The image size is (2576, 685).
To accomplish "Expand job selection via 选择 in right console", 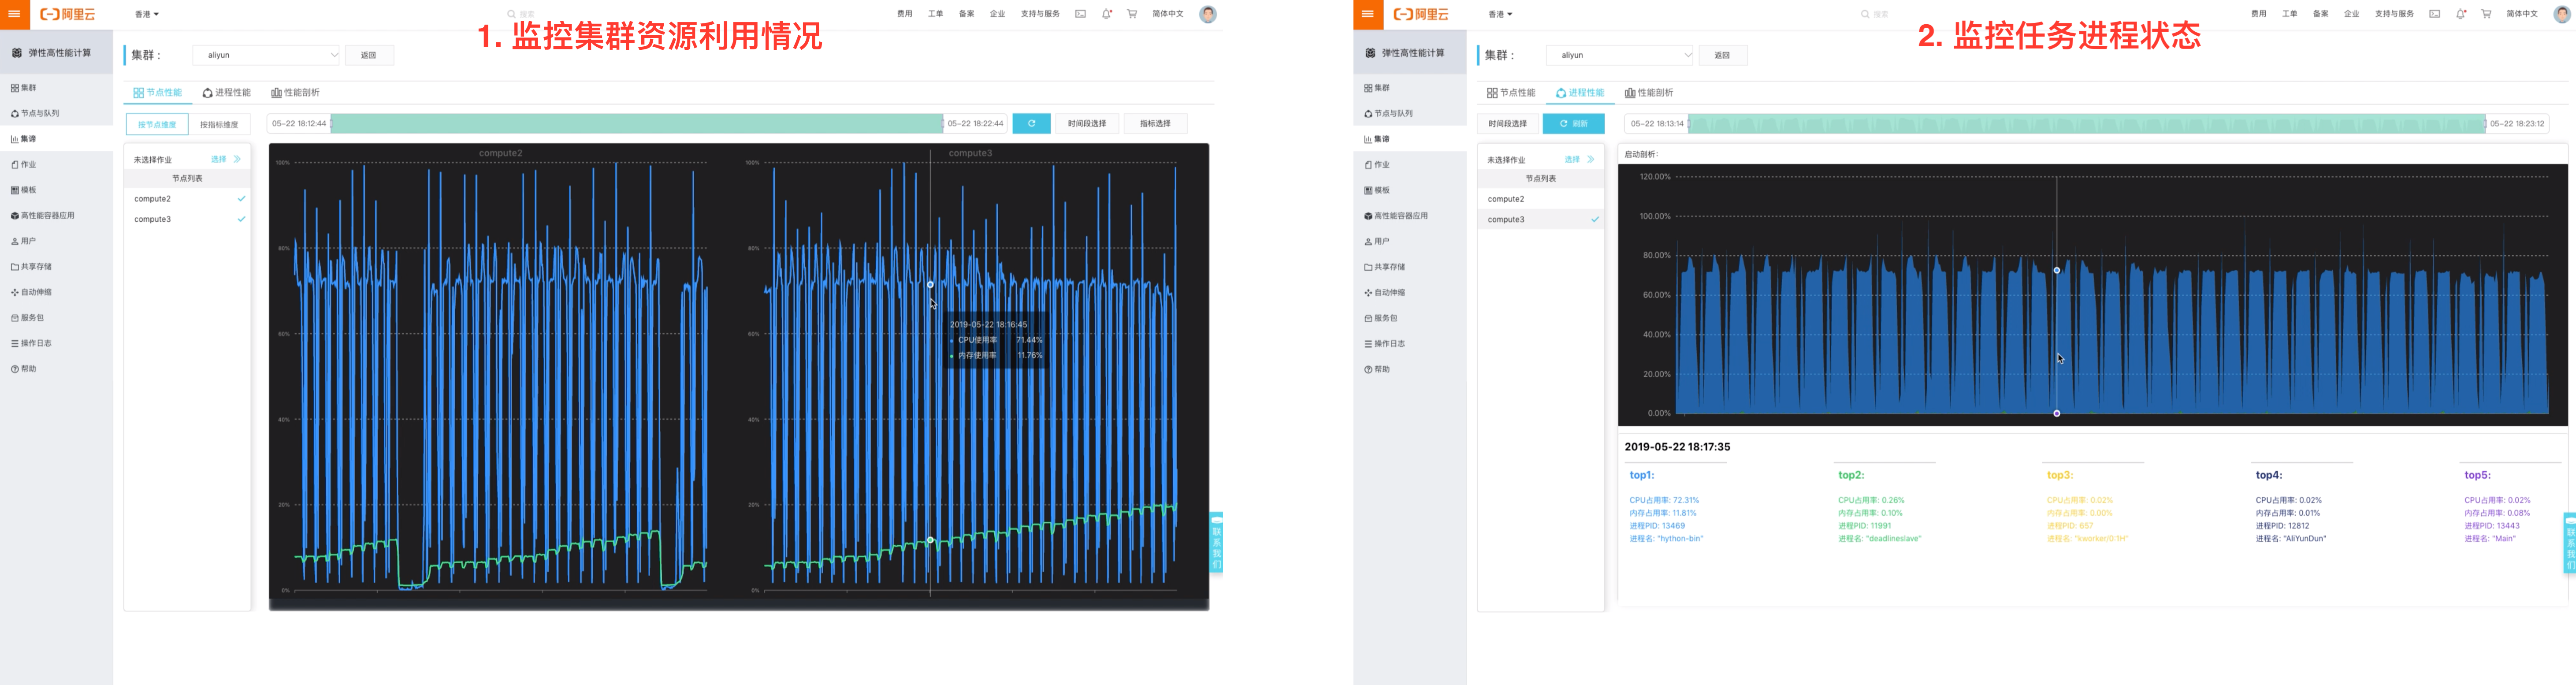I will pyautogui.click(x=1579, y=159).
